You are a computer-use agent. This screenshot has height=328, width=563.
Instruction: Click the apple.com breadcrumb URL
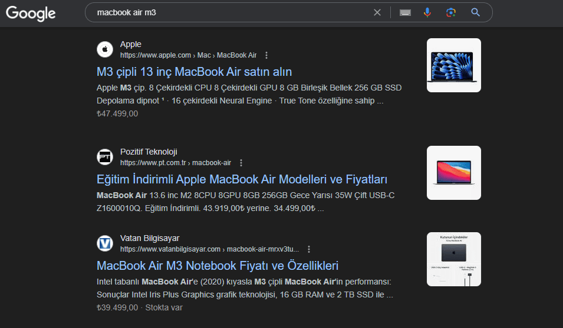coord(188,55)
